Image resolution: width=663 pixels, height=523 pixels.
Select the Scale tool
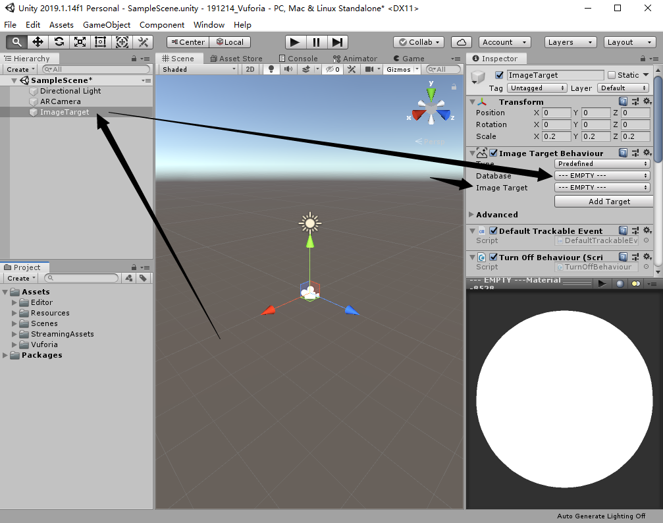coord(80,42)
